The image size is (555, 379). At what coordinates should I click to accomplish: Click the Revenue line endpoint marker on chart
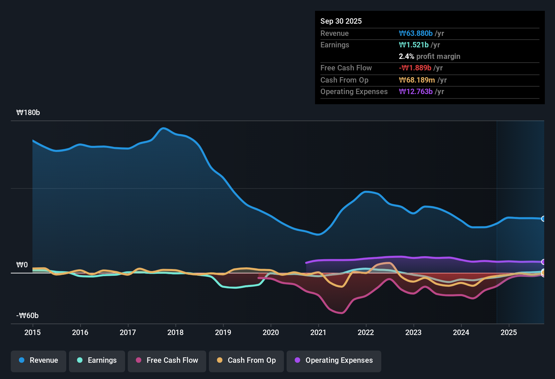pyautogui.click(x=543, y=219)
